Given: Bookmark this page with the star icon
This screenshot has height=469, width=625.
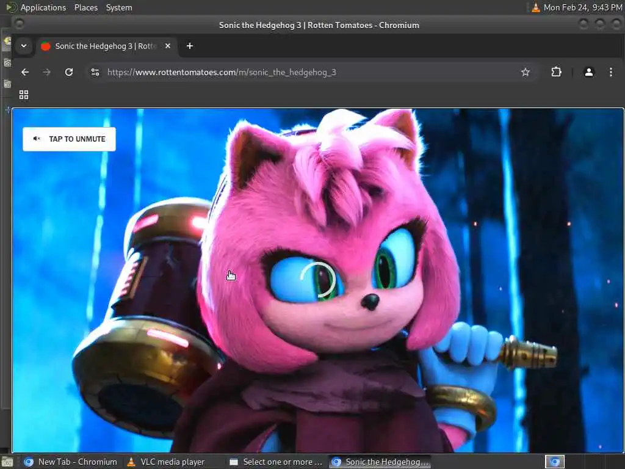Looking at the screenshot, I should 526,72.
